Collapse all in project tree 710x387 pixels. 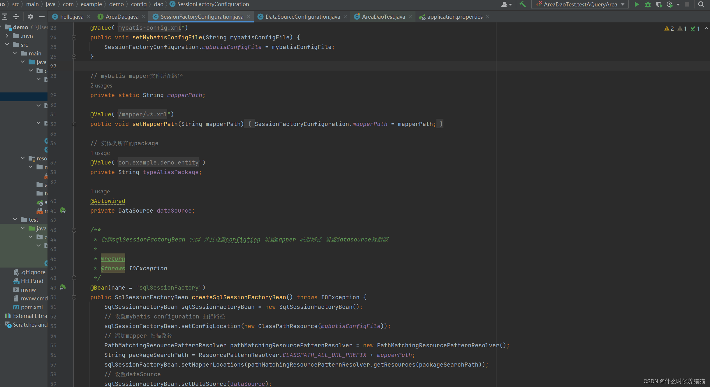click(x=16, y=17)
